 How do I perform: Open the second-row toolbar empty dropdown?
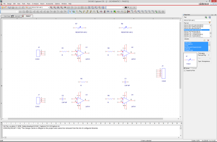click(18, 12)
